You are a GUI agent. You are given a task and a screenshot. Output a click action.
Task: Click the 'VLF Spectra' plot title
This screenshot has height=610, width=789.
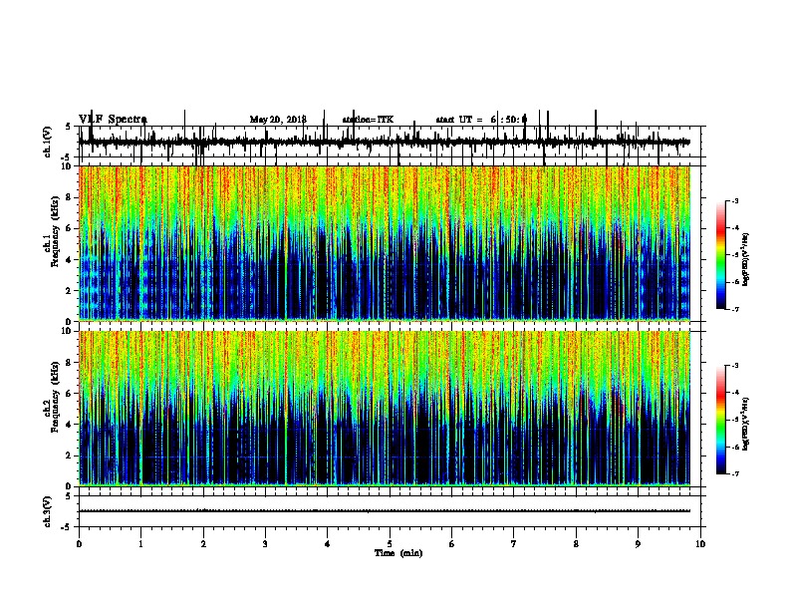[113, 120]
